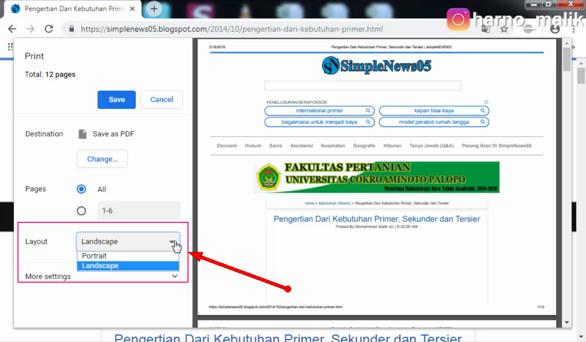The height and width of the screenshot is (342, 586).
Task: Click the print preview scrollbar thumb
Action: [x=567, y=59]
